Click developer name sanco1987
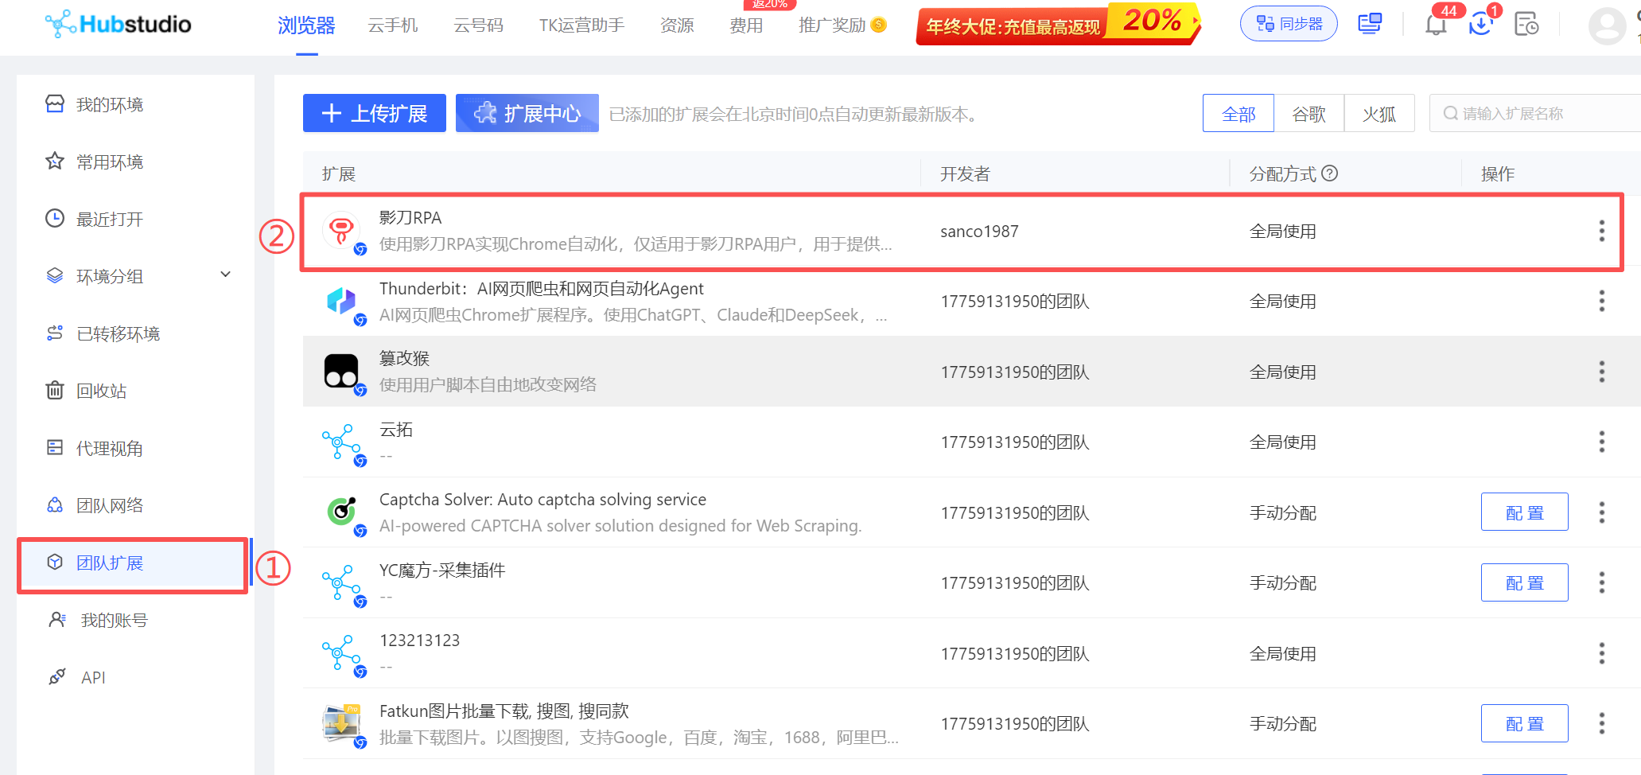 pyautogui.click(x=979, y=232)
